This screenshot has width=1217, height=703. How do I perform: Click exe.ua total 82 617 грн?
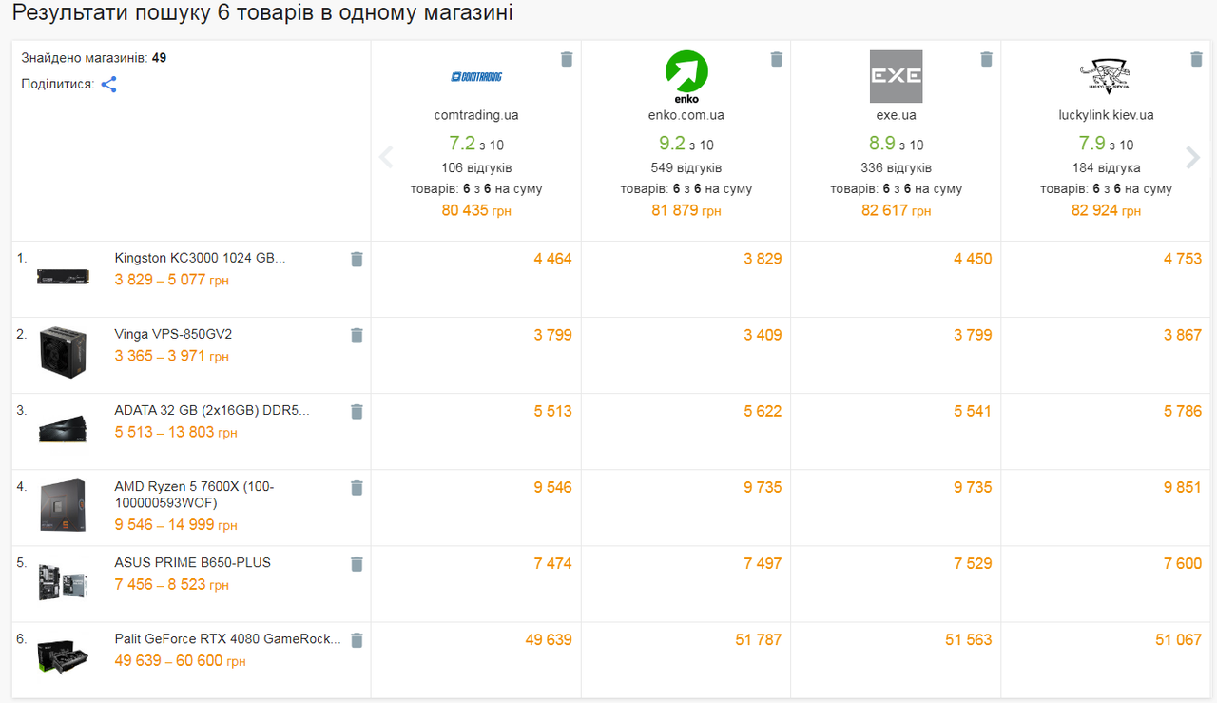point(897,210)
